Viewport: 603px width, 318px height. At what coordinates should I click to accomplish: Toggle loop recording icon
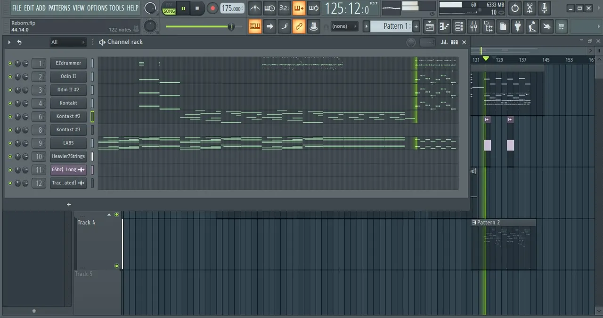click(x=313, y=8)
